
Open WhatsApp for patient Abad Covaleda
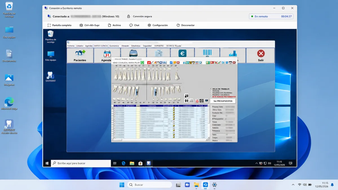[x=142, y=62]
